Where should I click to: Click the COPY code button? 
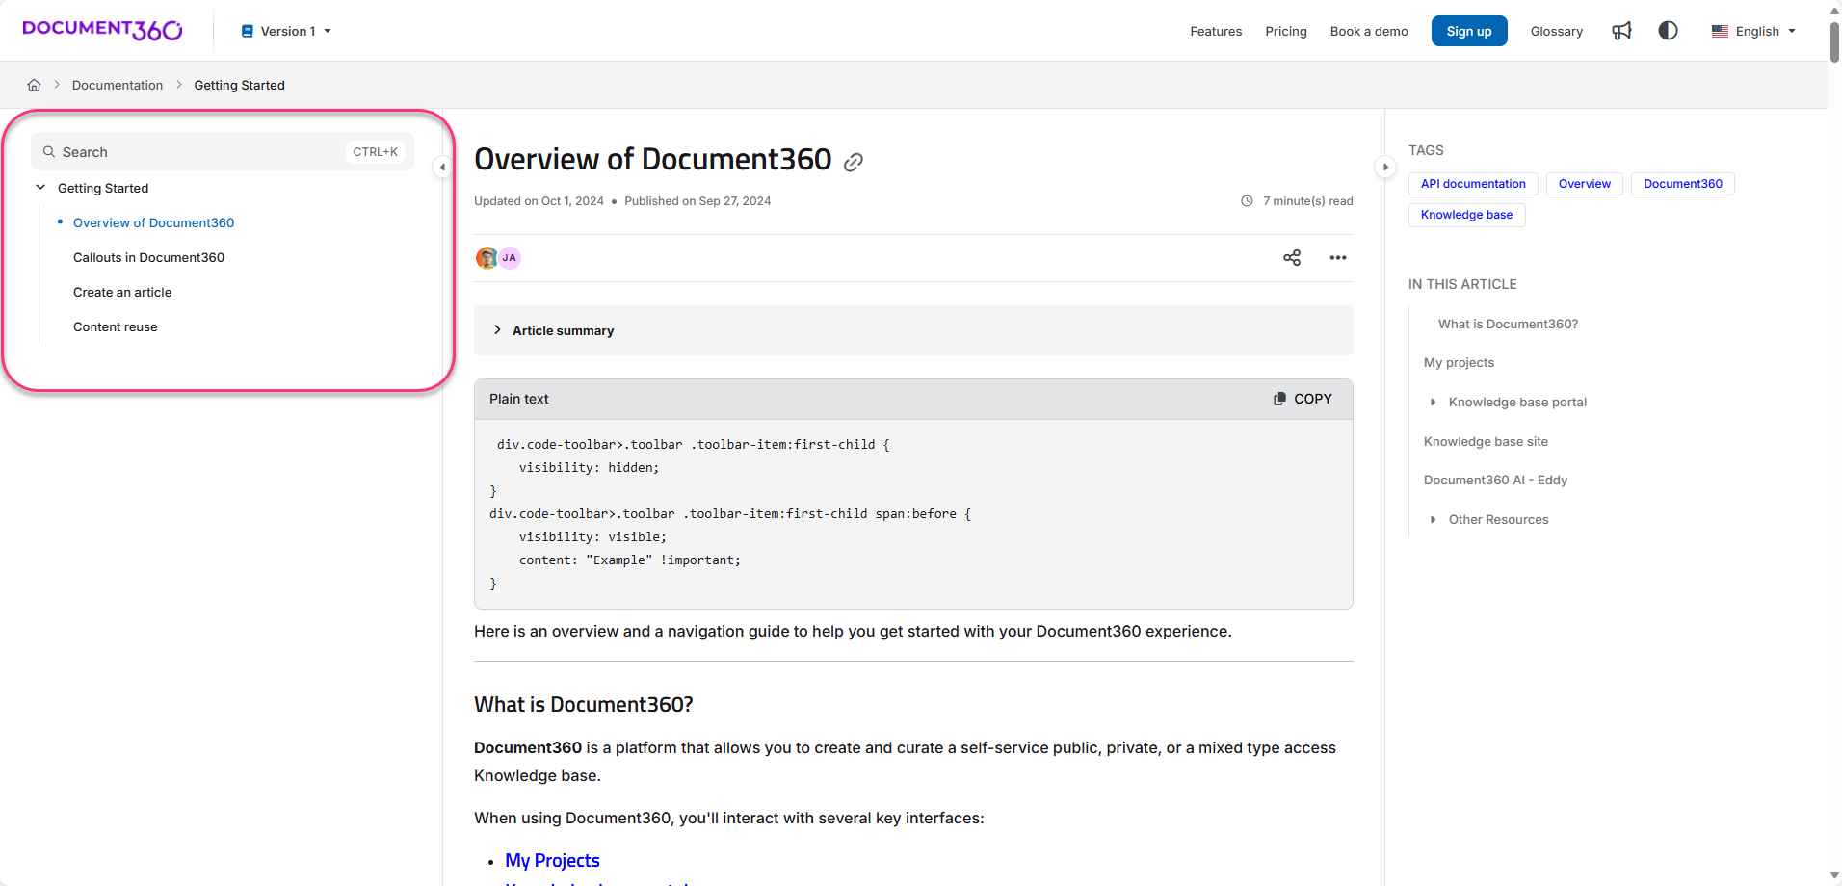point(1303,399)
